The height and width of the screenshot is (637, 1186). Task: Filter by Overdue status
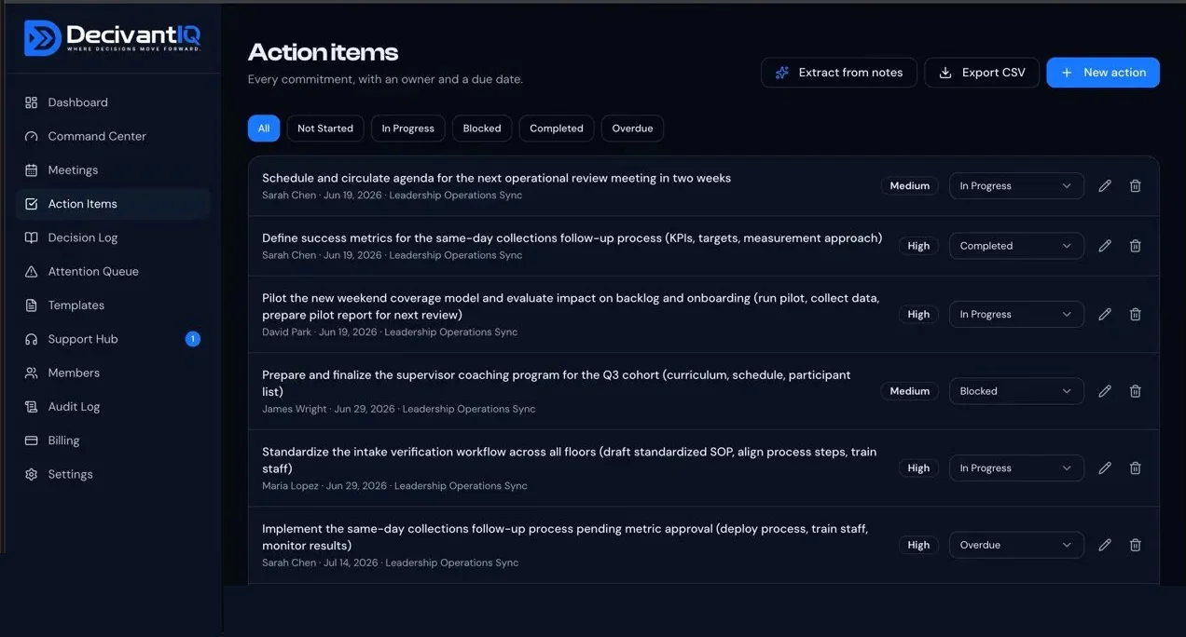click(632, 129)
